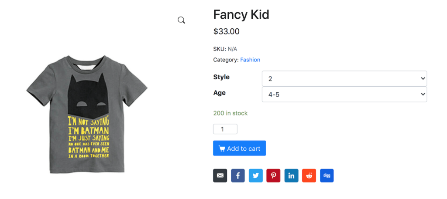Viewport: 447px width, 199px height.
Task: Click the Style label
Action: [221, 77]
